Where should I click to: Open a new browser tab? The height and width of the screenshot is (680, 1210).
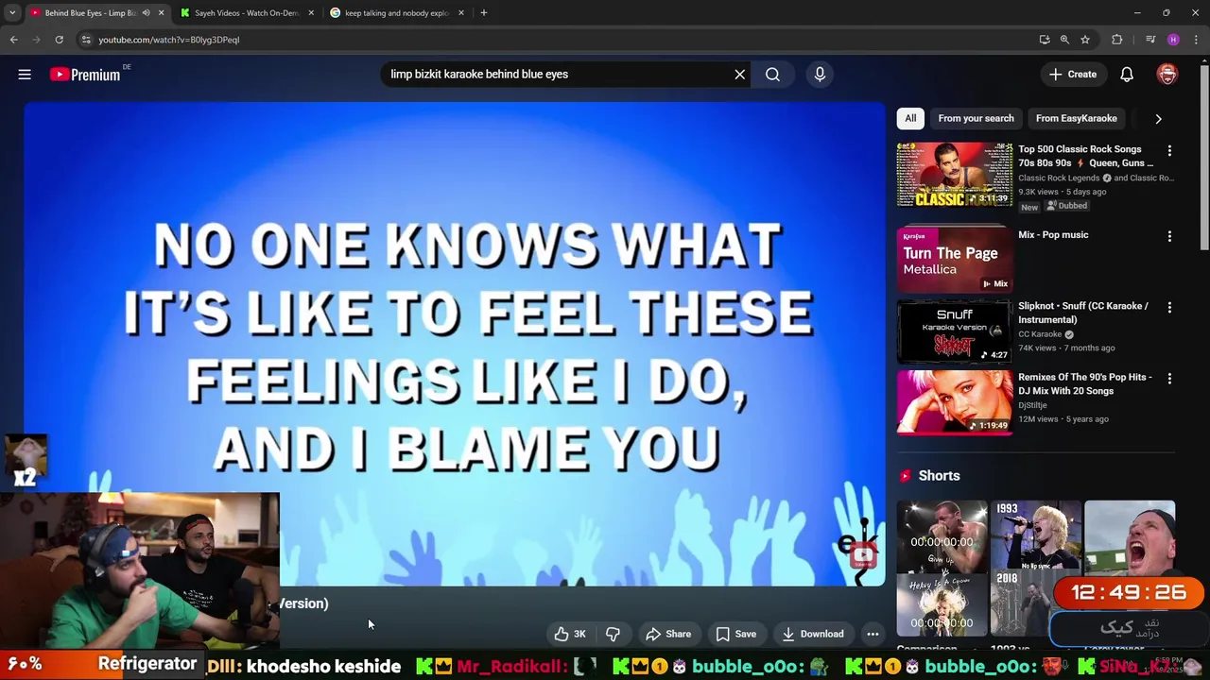[x=484, y=13]
